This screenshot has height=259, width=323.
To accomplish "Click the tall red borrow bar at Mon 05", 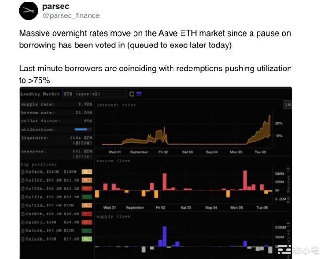I will pyautogui.click(x=245, y=180).
